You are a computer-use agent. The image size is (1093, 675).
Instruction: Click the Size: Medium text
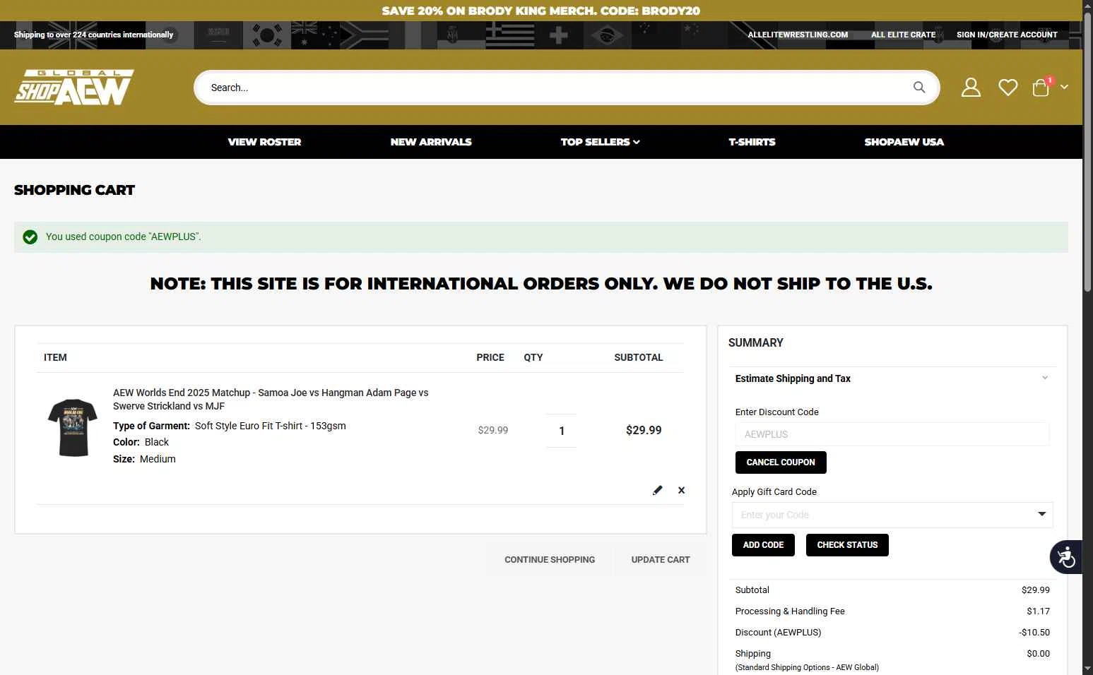144,459
